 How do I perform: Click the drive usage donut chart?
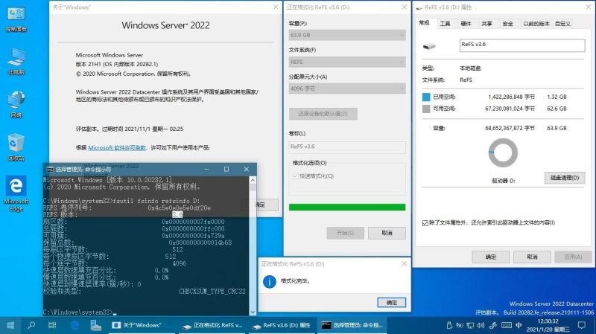[x=503, y=152]
